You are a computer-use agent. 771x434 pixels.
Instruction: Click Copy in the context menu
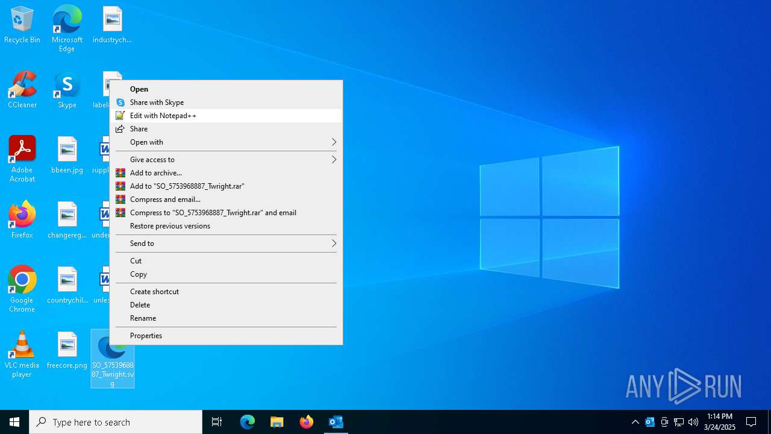226,274
